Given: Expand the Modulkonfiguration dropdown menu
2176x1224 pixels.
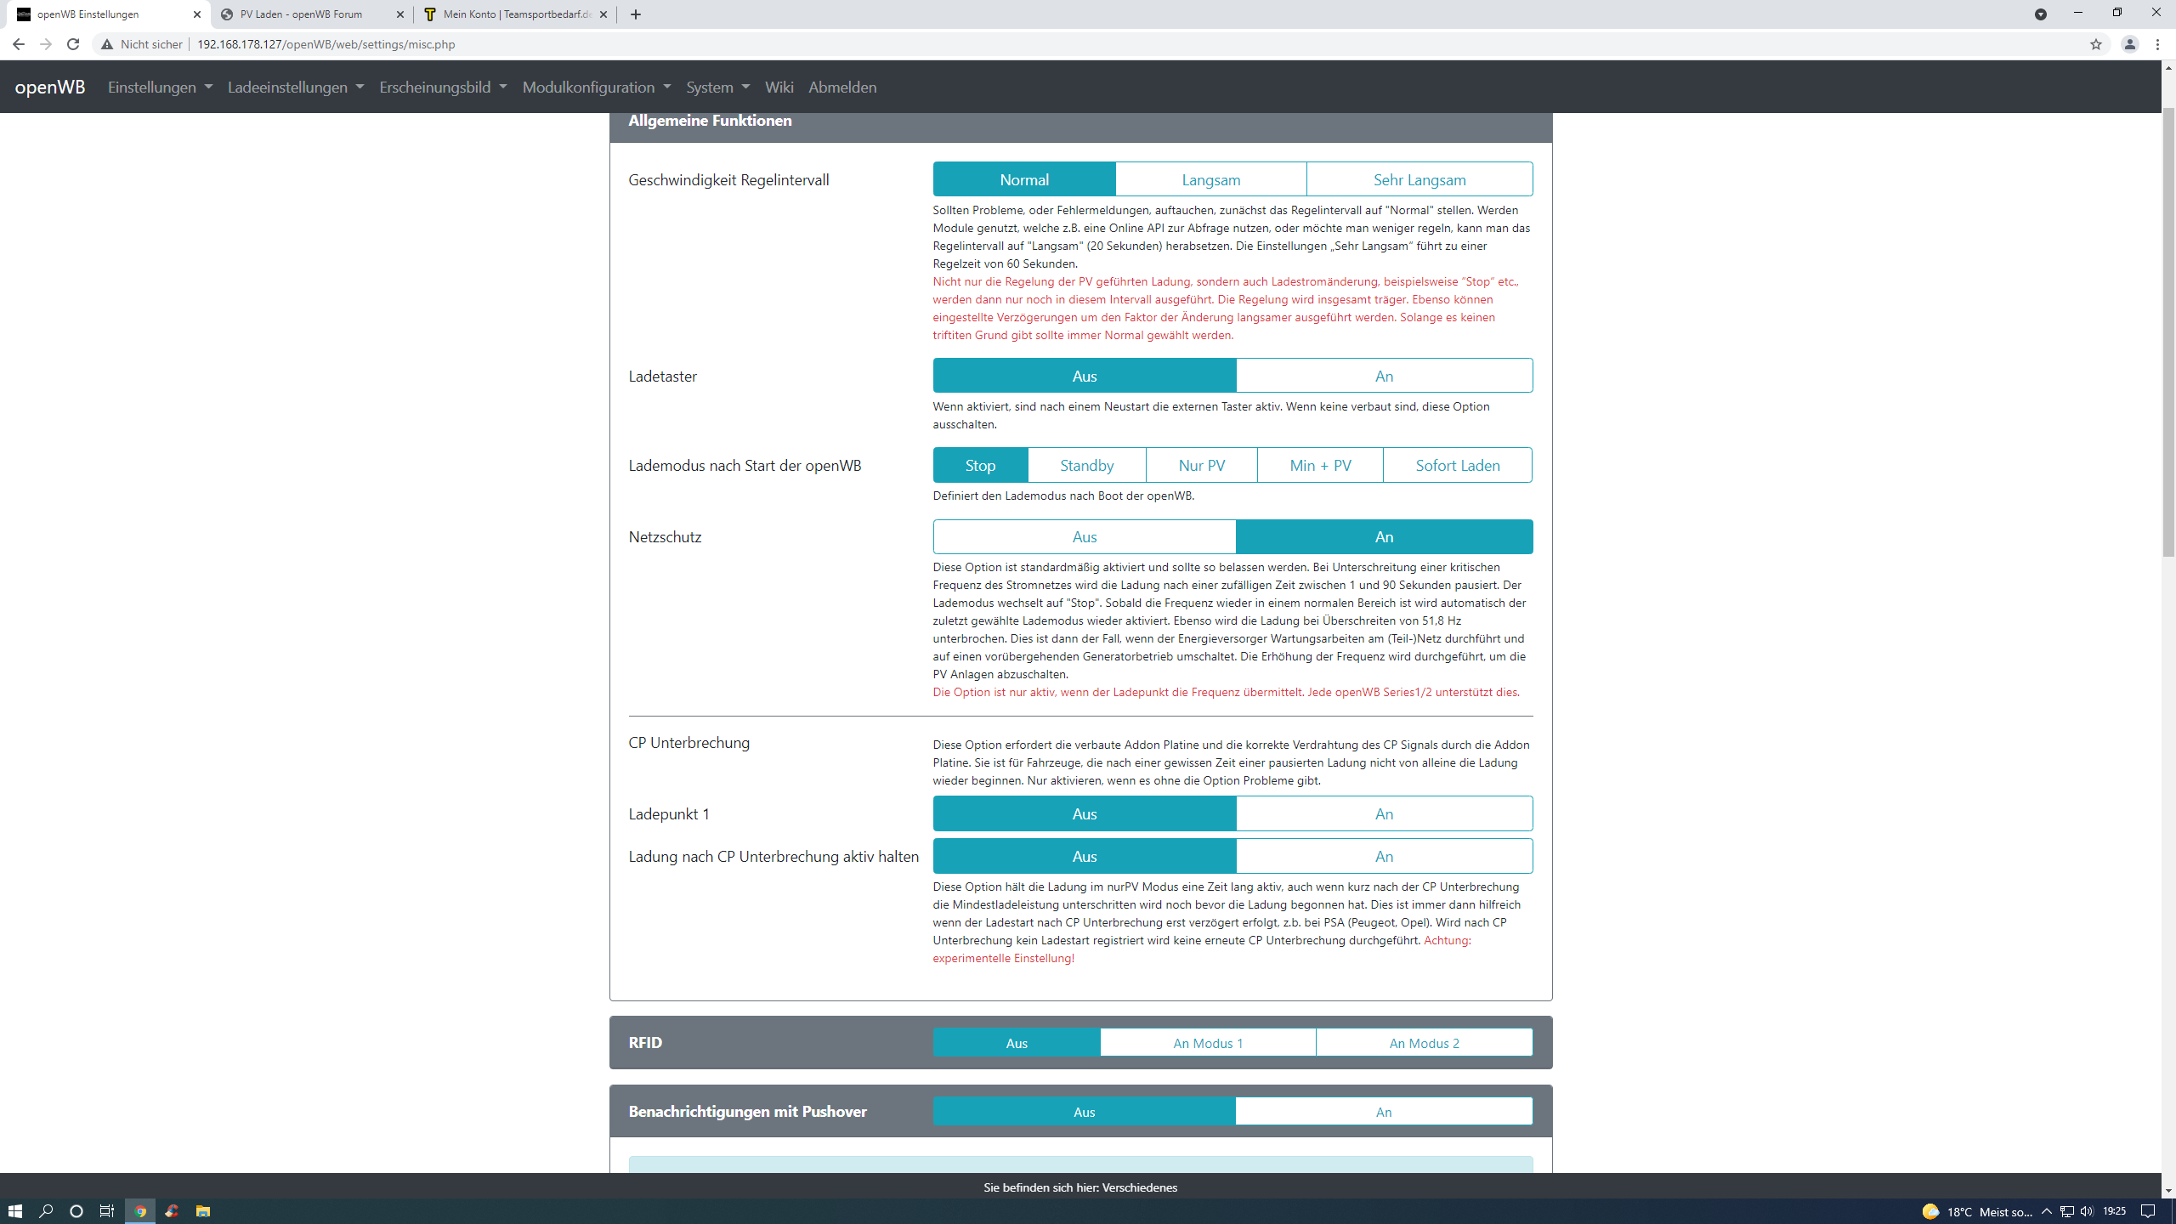Looking at the screenshot, I should [596, 88].
